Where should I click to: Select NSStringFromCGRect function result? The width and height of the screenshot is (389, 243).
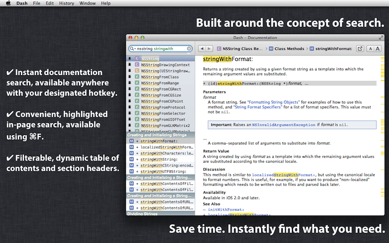click(x=161, y=89)
